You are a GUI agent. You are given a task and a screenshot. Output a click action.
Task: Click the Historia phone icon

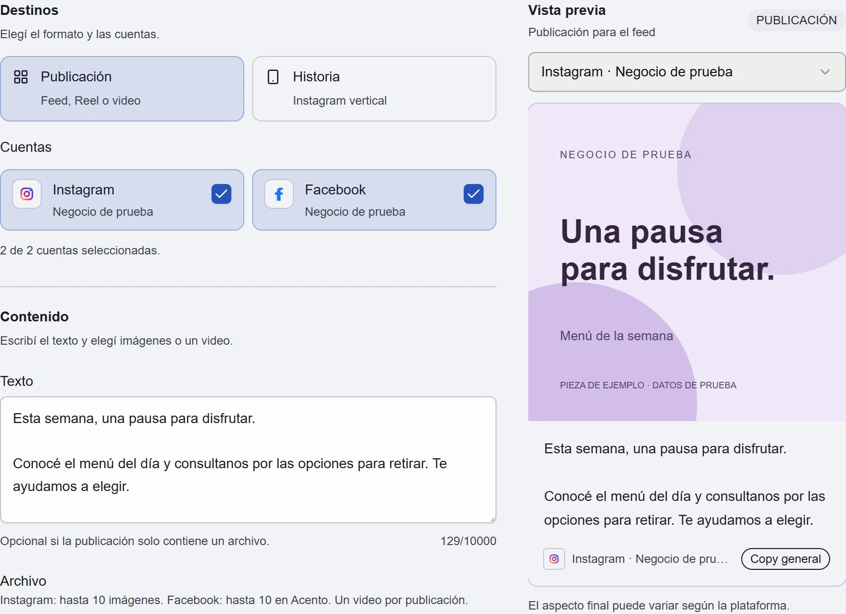tap(273, 77)
